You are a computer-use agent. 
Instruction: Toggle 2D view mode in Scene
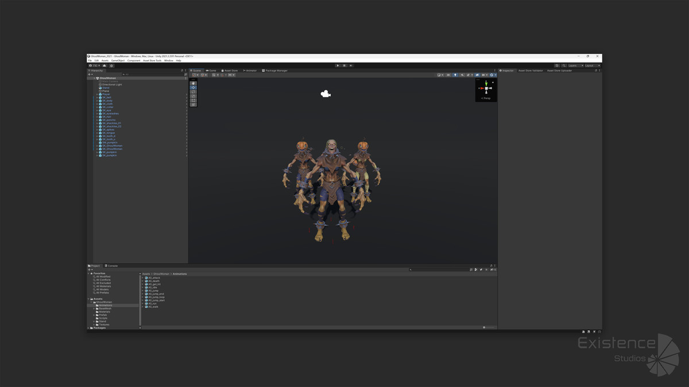point(448,75)
